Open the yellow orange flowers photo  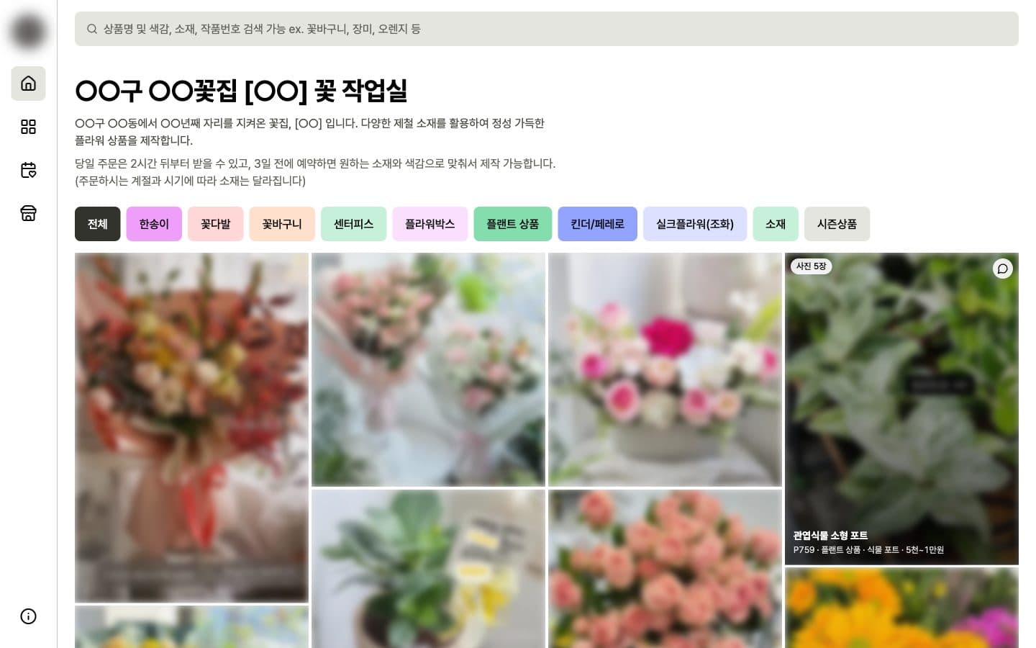[901, 608]
